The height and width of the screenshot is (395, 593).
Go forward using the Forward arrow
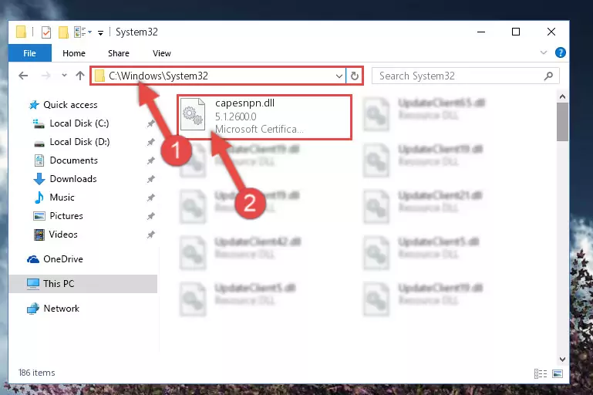(x=45, y=76)
